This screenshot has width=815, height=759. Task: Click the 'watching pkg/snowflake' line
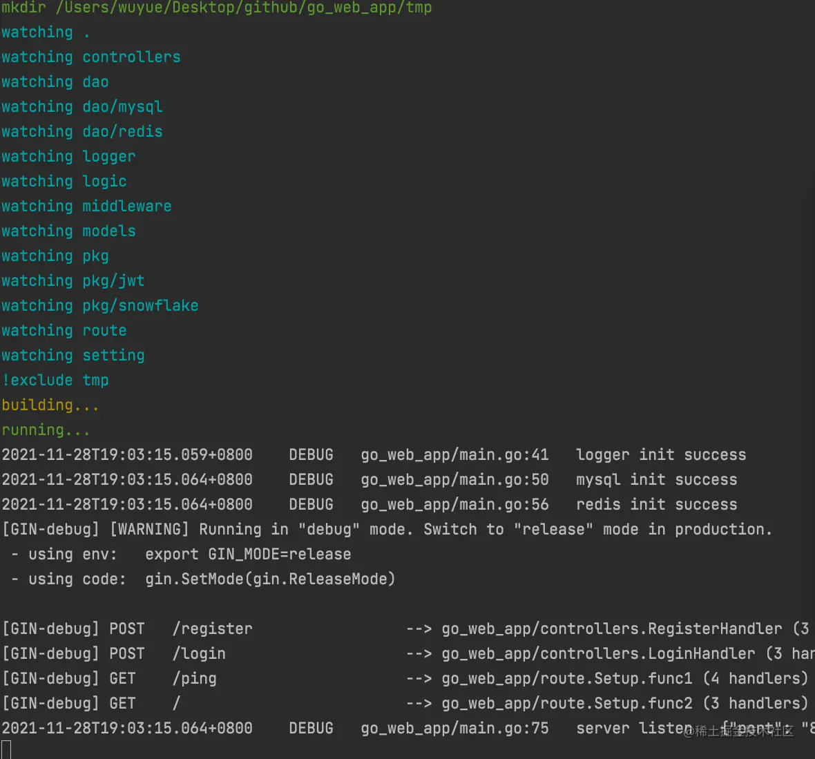[99, 306]
